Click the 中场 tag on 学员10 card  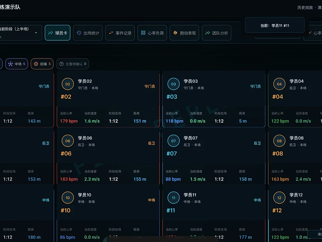[152, 200]
